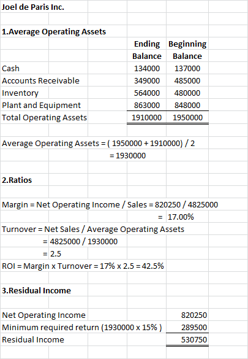Select minimum required return value 289500
Screen dimensions: 248x359
coord(194,328)
